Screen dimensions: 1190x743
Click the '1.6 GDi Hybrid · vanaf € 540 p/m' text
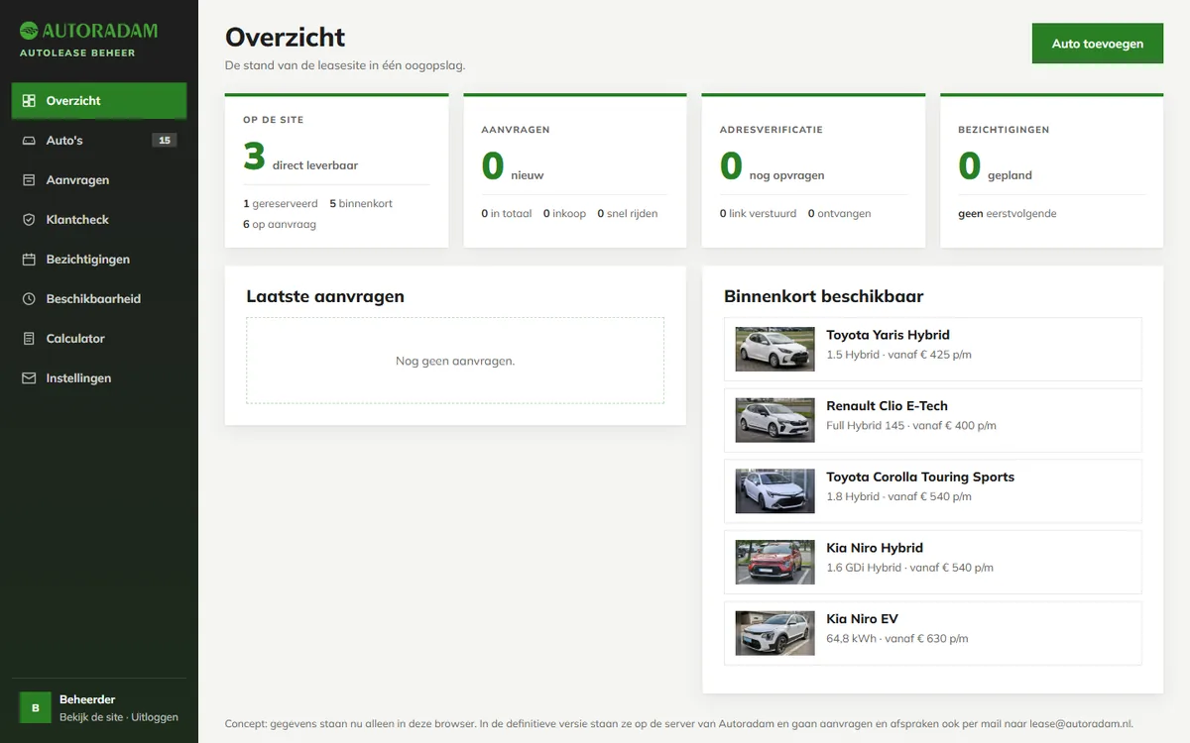(910, 569)
